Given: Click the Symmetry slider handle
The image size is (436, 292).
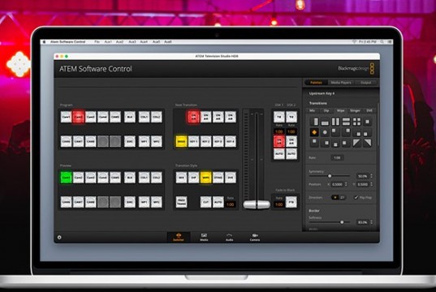Looking at the screenshot, I should pos(330,176).
